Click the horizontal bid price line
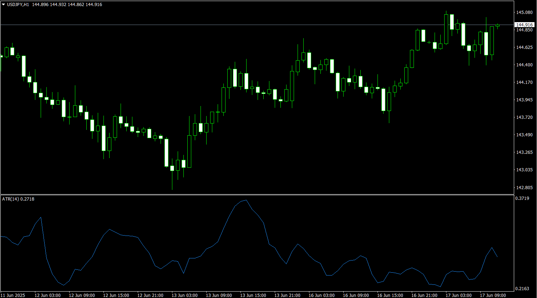The image size is (537, 298). [250, 25]
